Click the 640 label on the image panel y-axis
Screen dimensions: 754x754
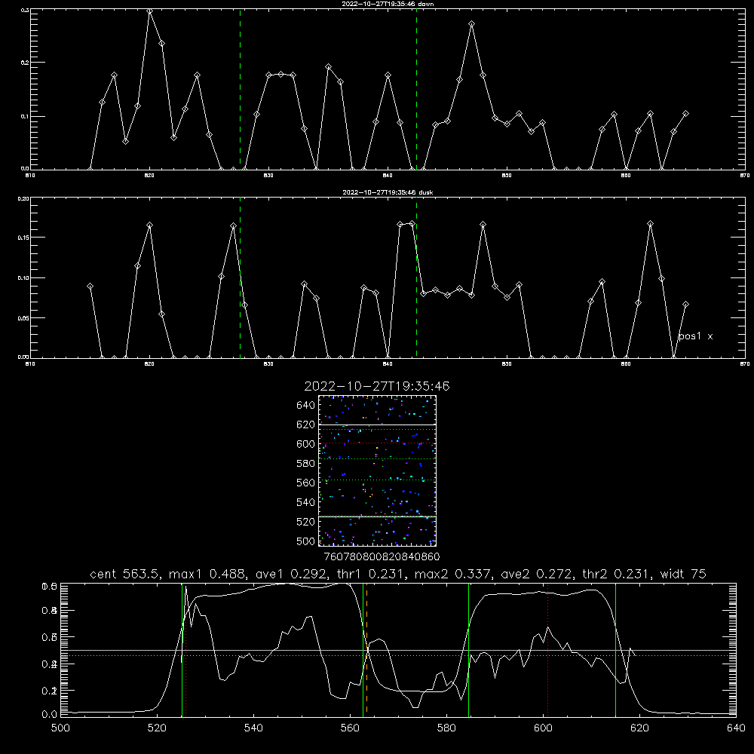pos(306,405)
